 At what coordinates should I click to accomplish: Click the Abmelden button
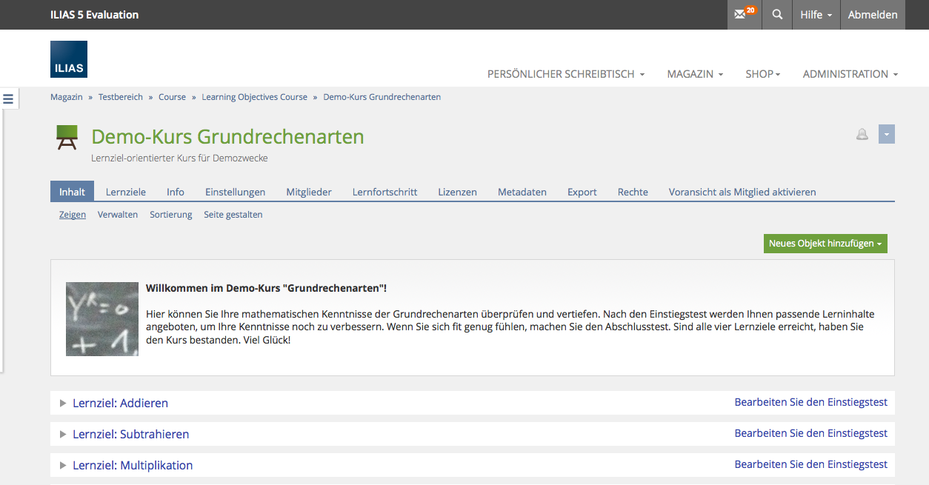(x=872, y=15)
